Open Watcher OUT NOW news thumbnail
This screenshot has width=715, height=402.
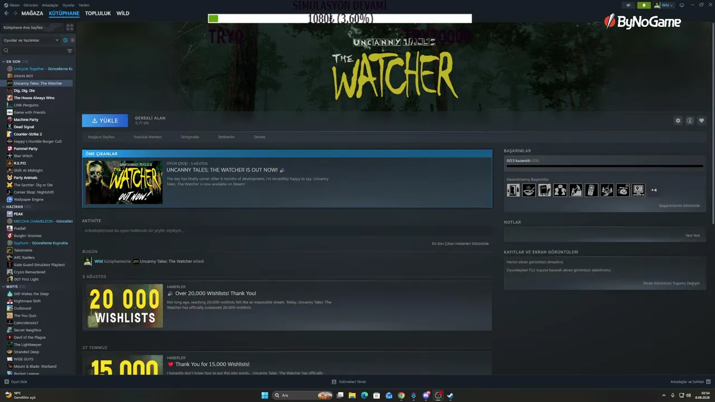124,182
